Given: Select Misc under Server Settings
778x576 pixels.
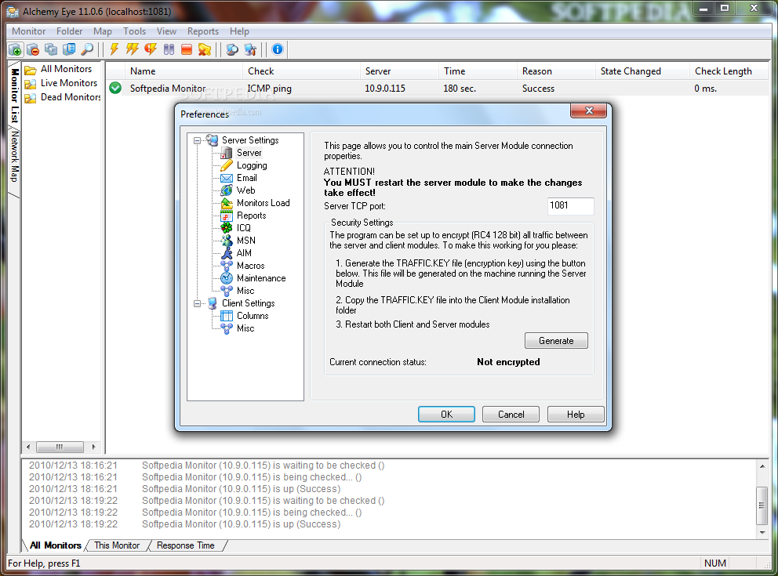Looking at the screenshot, I should [x=245, y=291].
